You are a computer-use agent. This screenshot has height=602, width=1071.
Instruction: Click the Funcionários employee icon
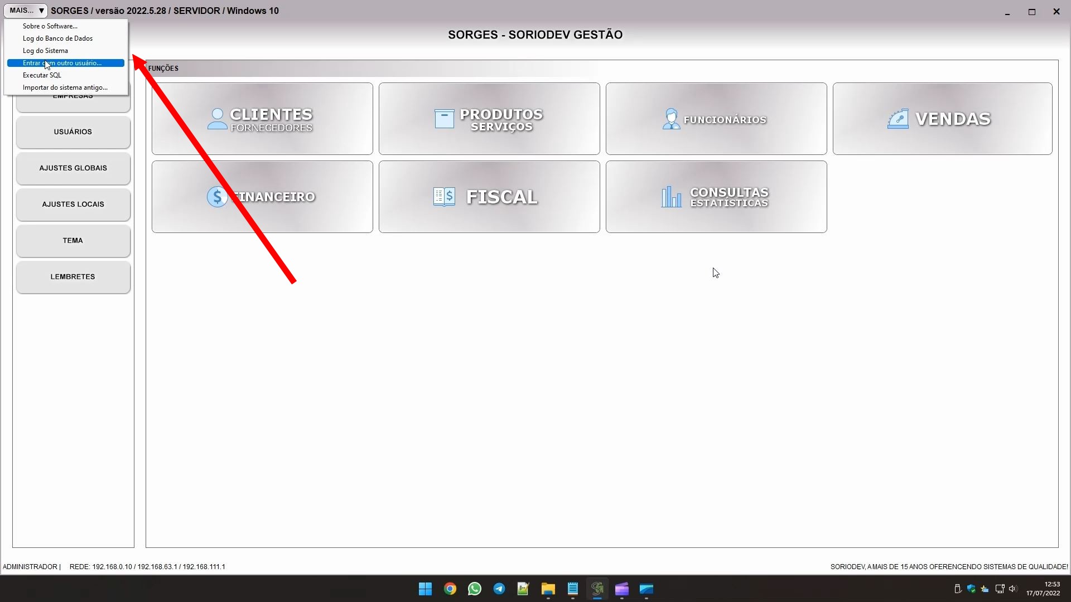tap(671, 119)
